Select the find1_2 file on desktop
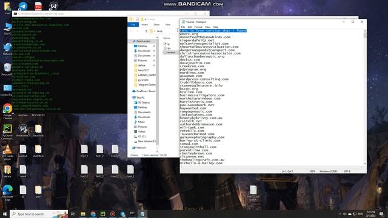The image size is (388, 218). click(x=99, y=151)
